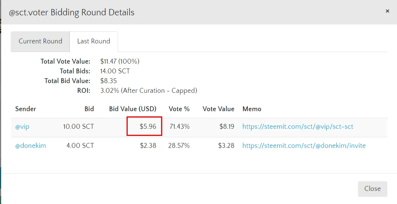The width and height of the screenshot is (397, 204).
Task: Click the 71.43% vote percentage cell
Action: point(179,127)
